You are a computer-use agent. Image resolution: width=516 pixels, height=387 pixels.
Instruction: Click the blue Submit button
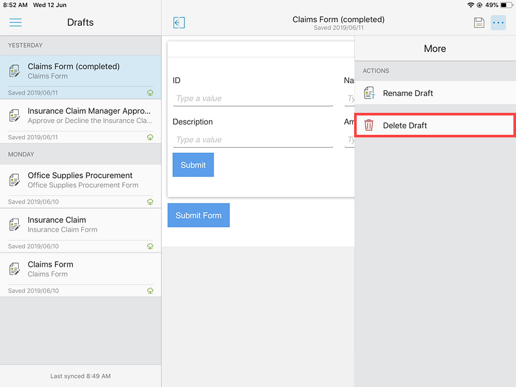tap(193, 165)
